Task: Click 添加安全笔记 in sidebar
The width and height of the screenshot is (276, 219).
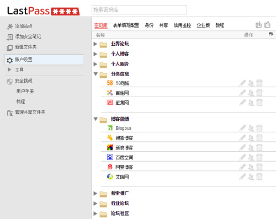Action: pyautogui.click(x=28, y=36)
